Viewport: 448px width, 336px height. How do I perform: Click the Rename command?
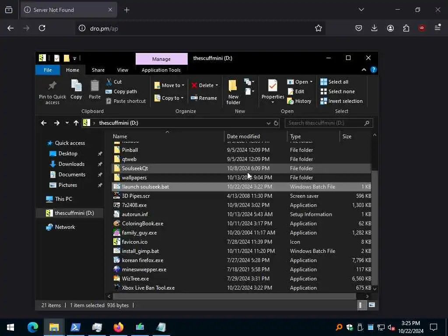[x=204, y=98]
